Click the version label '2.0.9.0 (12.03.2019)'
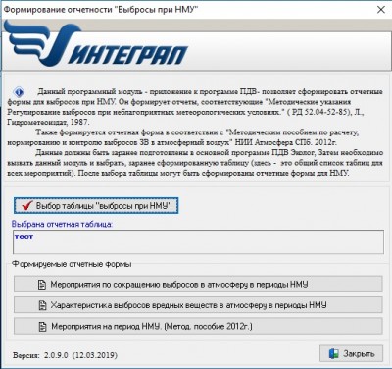Viewport: 392px width, 369px height. tap(80, 355)
